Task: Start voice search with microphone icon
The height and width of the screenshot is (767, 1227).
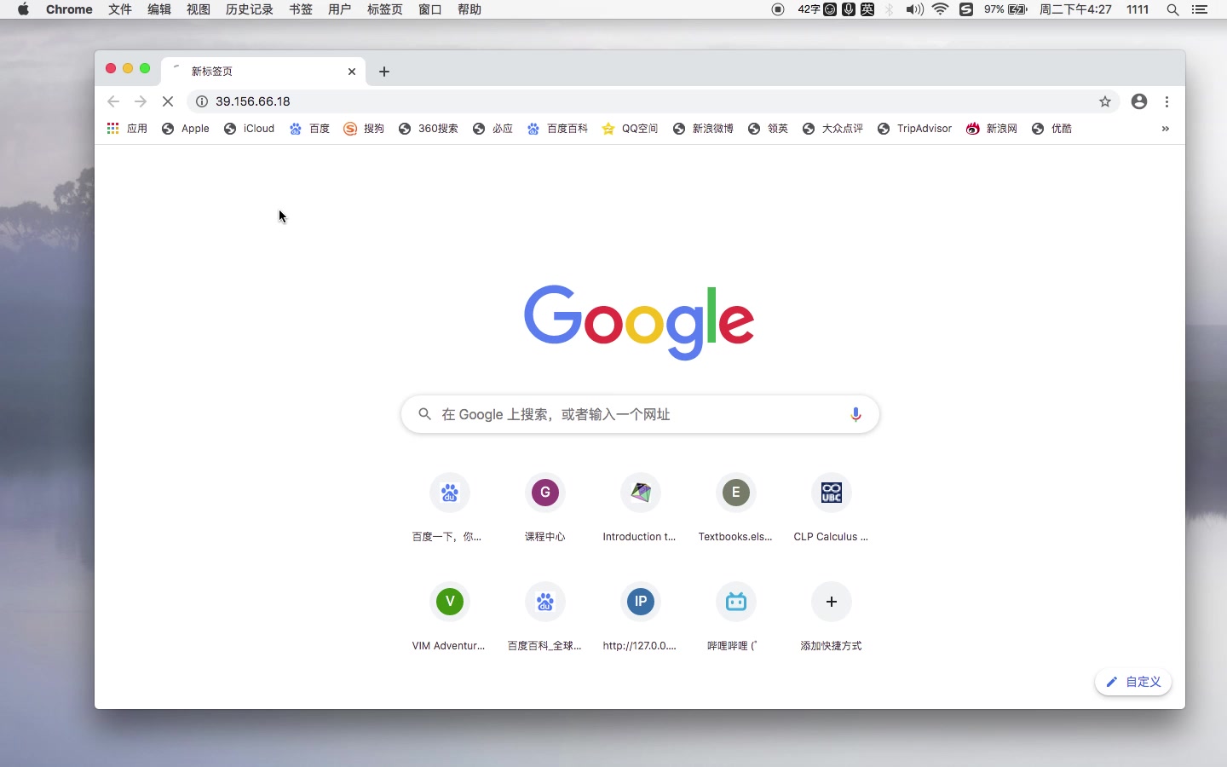Action: coord(855,414)
